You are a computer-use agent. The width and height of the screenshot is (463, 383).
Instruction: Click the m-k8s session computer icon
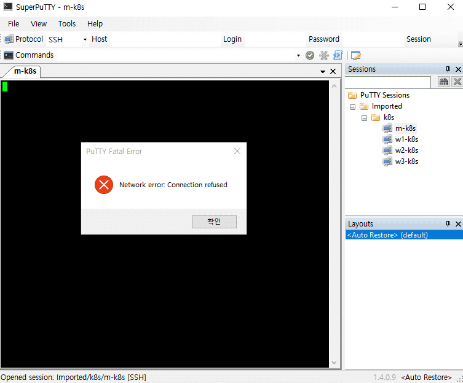387,128
